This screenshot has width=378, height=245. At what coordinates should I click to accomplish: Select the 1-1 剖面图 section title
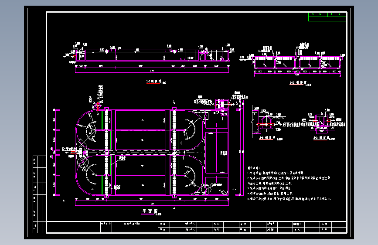[153, 82]
